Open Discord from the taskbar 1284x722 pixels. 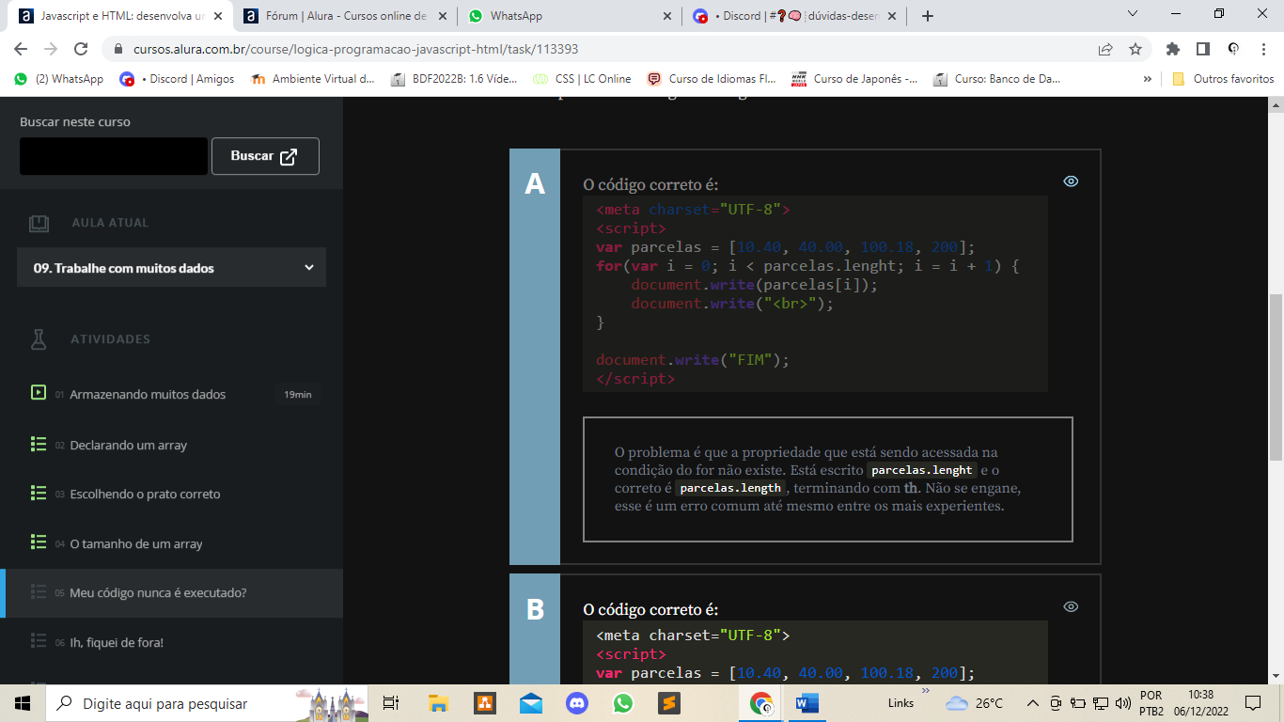tap(577, 703)
